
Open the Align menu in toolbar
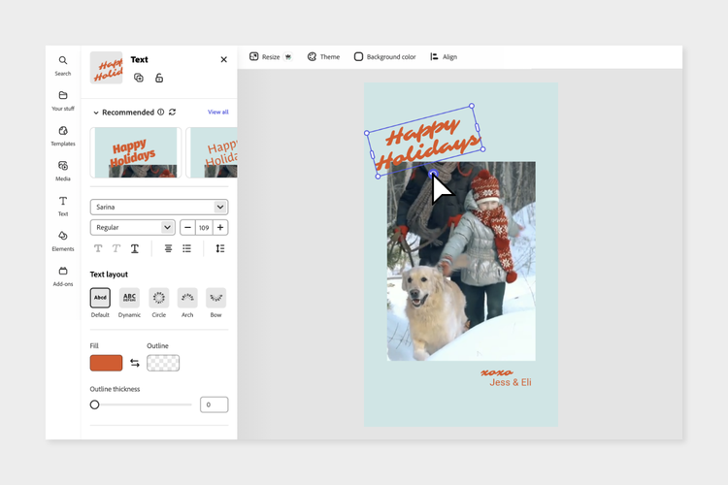pos(443,57)
